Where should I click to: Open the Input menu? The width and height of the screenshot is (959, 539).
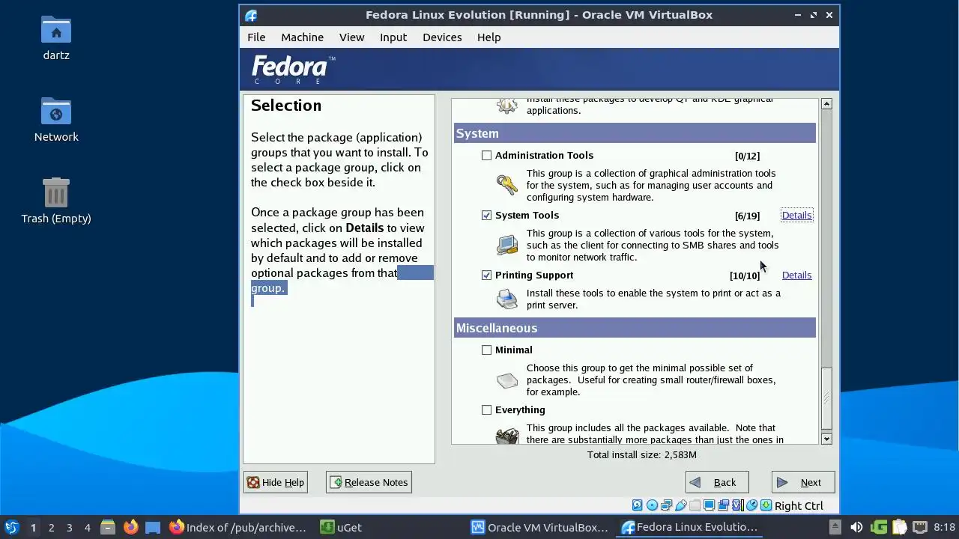(393, 37)
